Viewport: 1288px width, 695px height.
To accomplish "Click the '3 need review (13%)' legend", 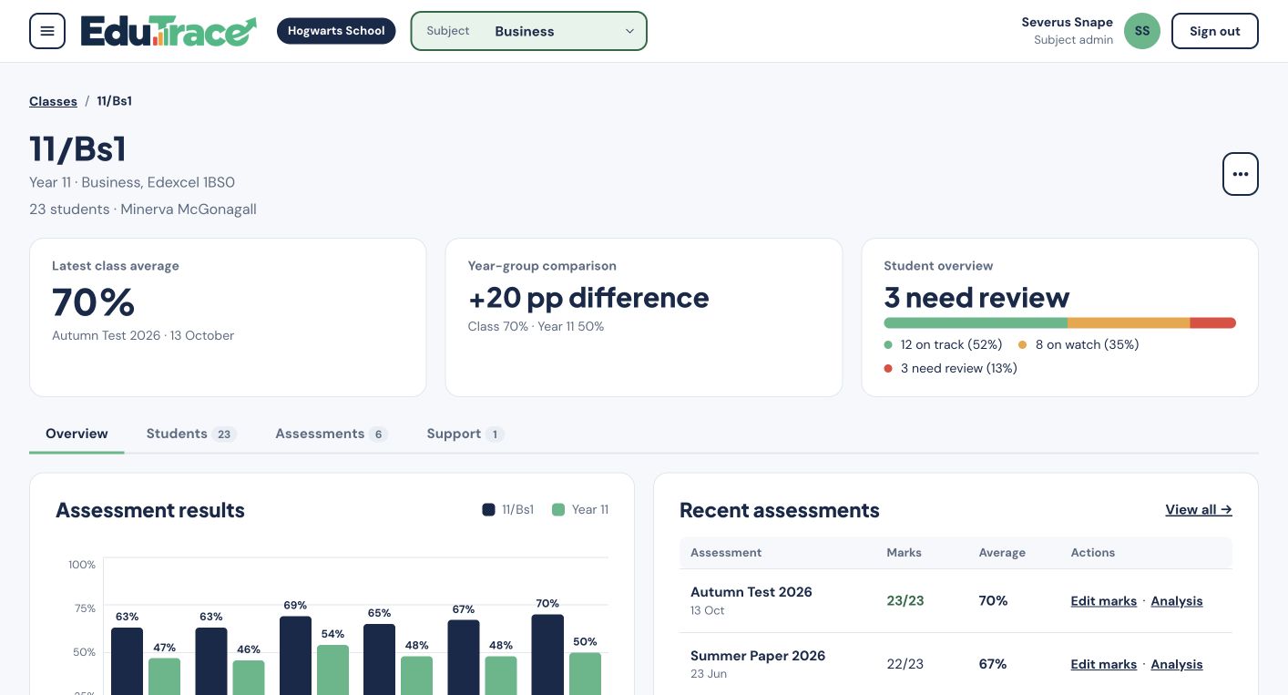I will [950, 368].
